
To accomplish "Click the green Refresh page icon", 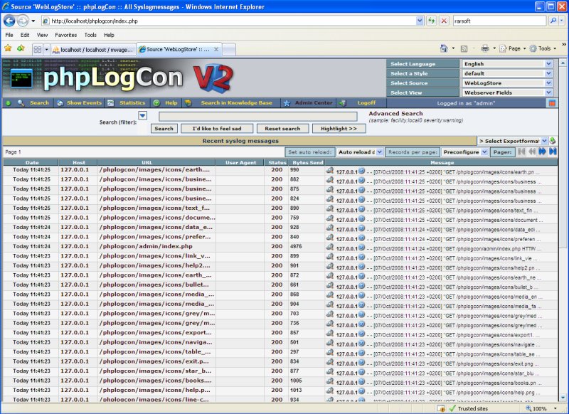I will point(431,21).
